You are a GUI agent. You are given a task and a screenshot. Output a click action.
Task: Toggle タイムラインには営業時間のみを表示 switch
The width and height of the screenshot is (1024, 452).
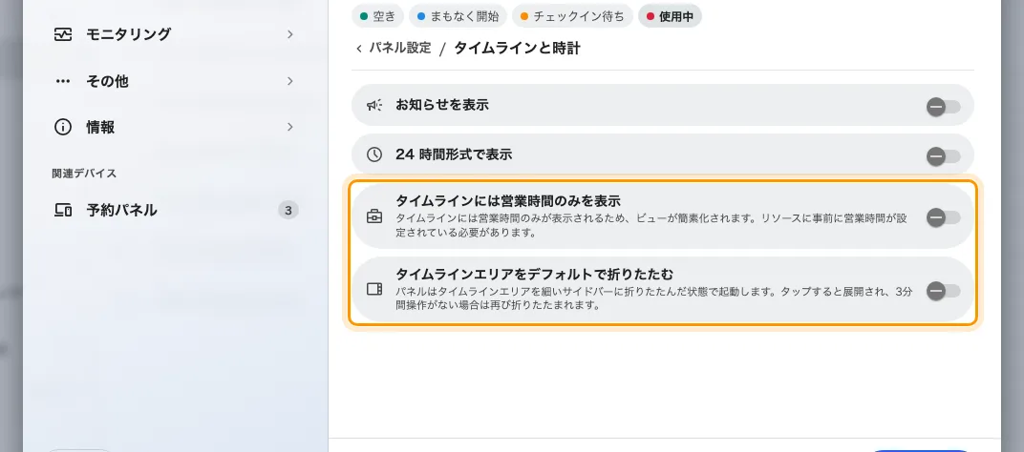pyautogui.click(x=943, y=217)
